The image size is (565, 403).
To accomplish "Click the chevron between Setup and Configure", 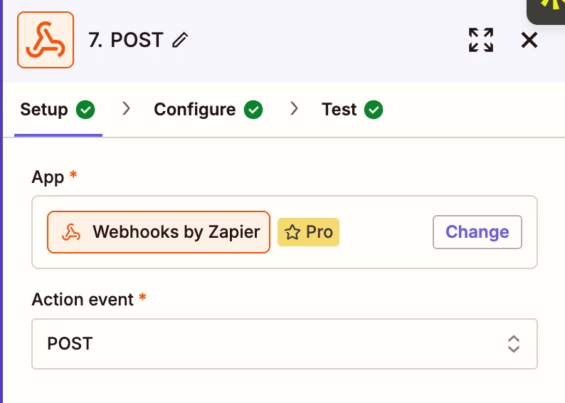I will coord(127,109).
